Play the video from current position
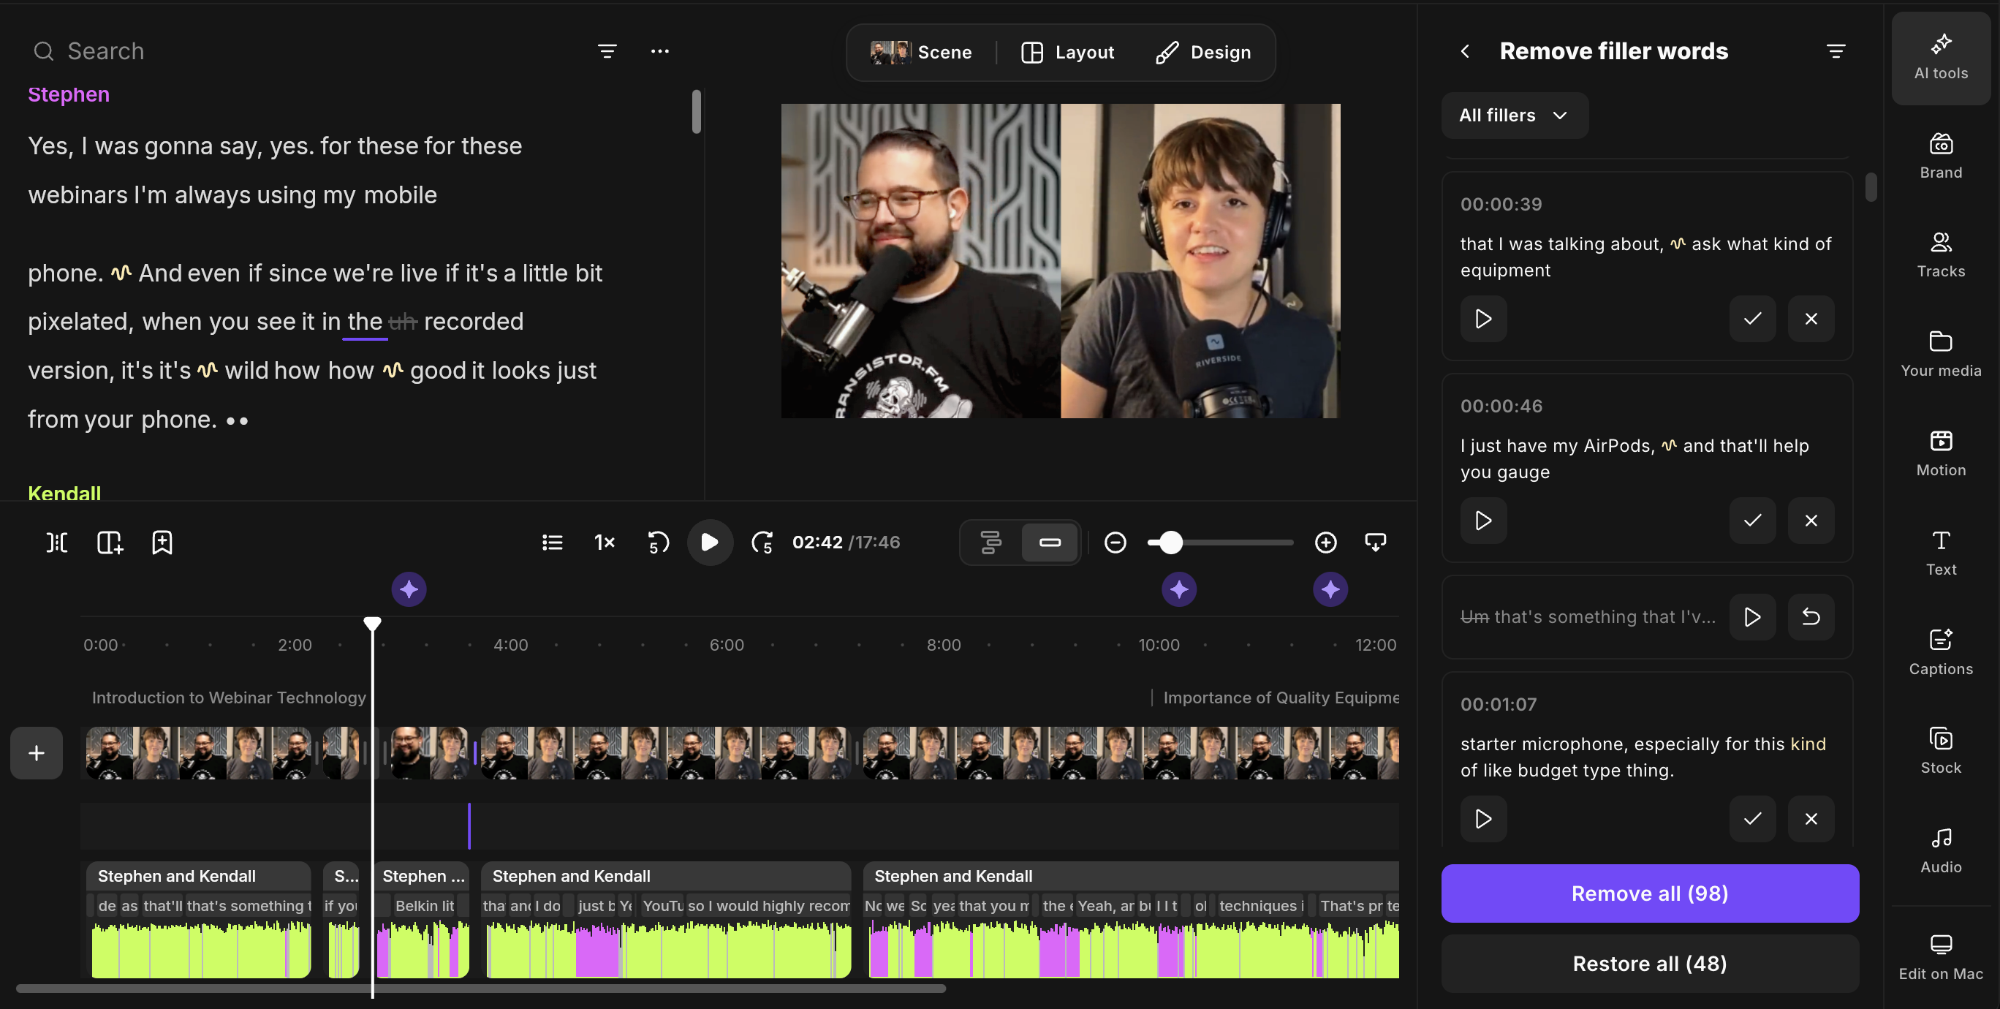Screen dimensions: 2000x1009 click(710, 543)
